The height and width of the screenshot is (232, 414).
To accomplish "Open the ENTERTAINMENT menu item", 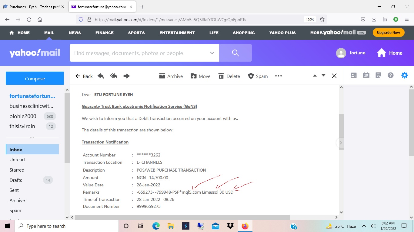I will coord(177,33).
